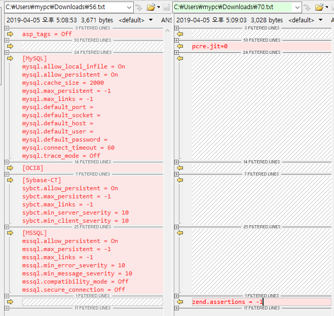The height and width of the screenshot is (316, 334).
Task: Open the right file path dropdown for 70.txt
Action: tap(298, 8)
